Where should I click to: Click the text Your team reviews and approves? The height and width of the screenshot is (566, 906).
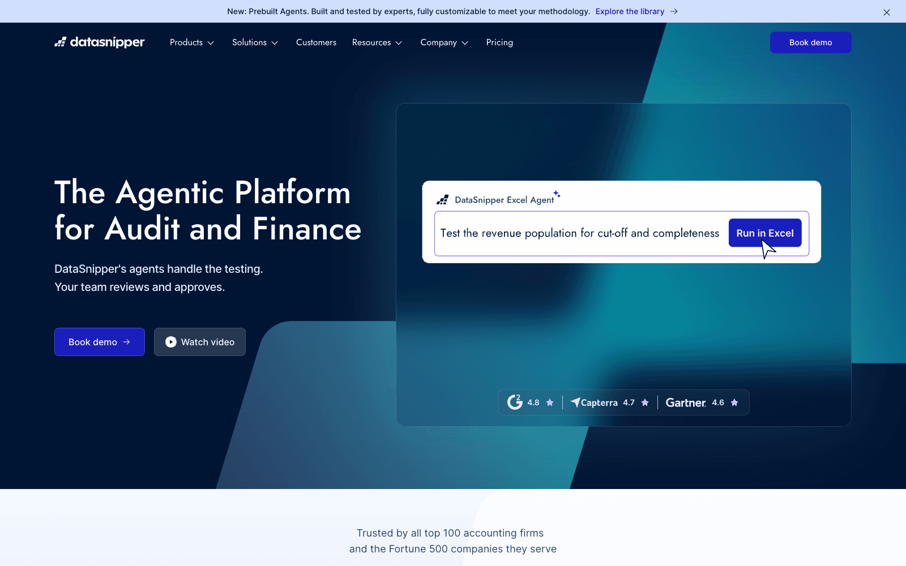[139, 287]
